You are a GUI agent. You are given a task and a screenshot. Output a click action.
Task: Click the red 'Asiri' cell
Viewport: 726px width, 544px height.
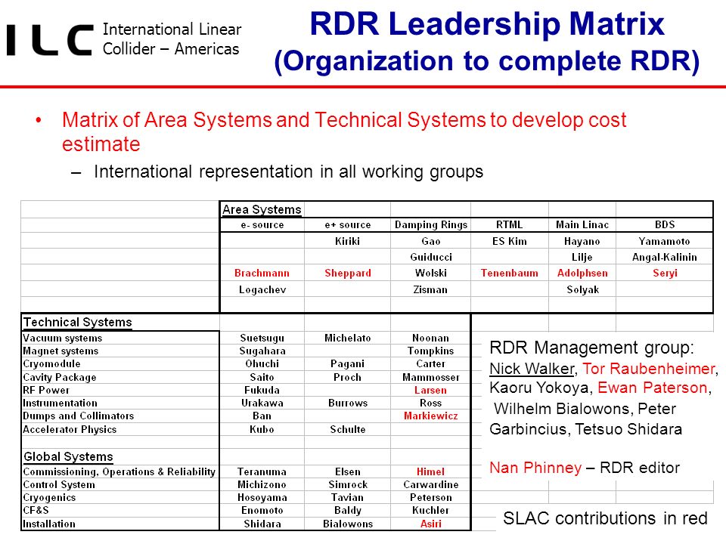(431, 524)
